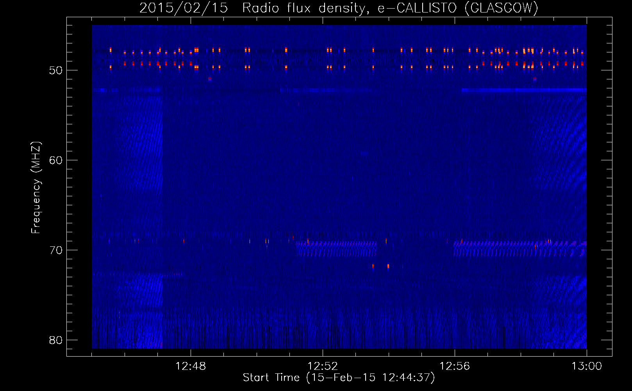Click the 12:56 time tick label

pyautogui.click(x=455, y=366)
